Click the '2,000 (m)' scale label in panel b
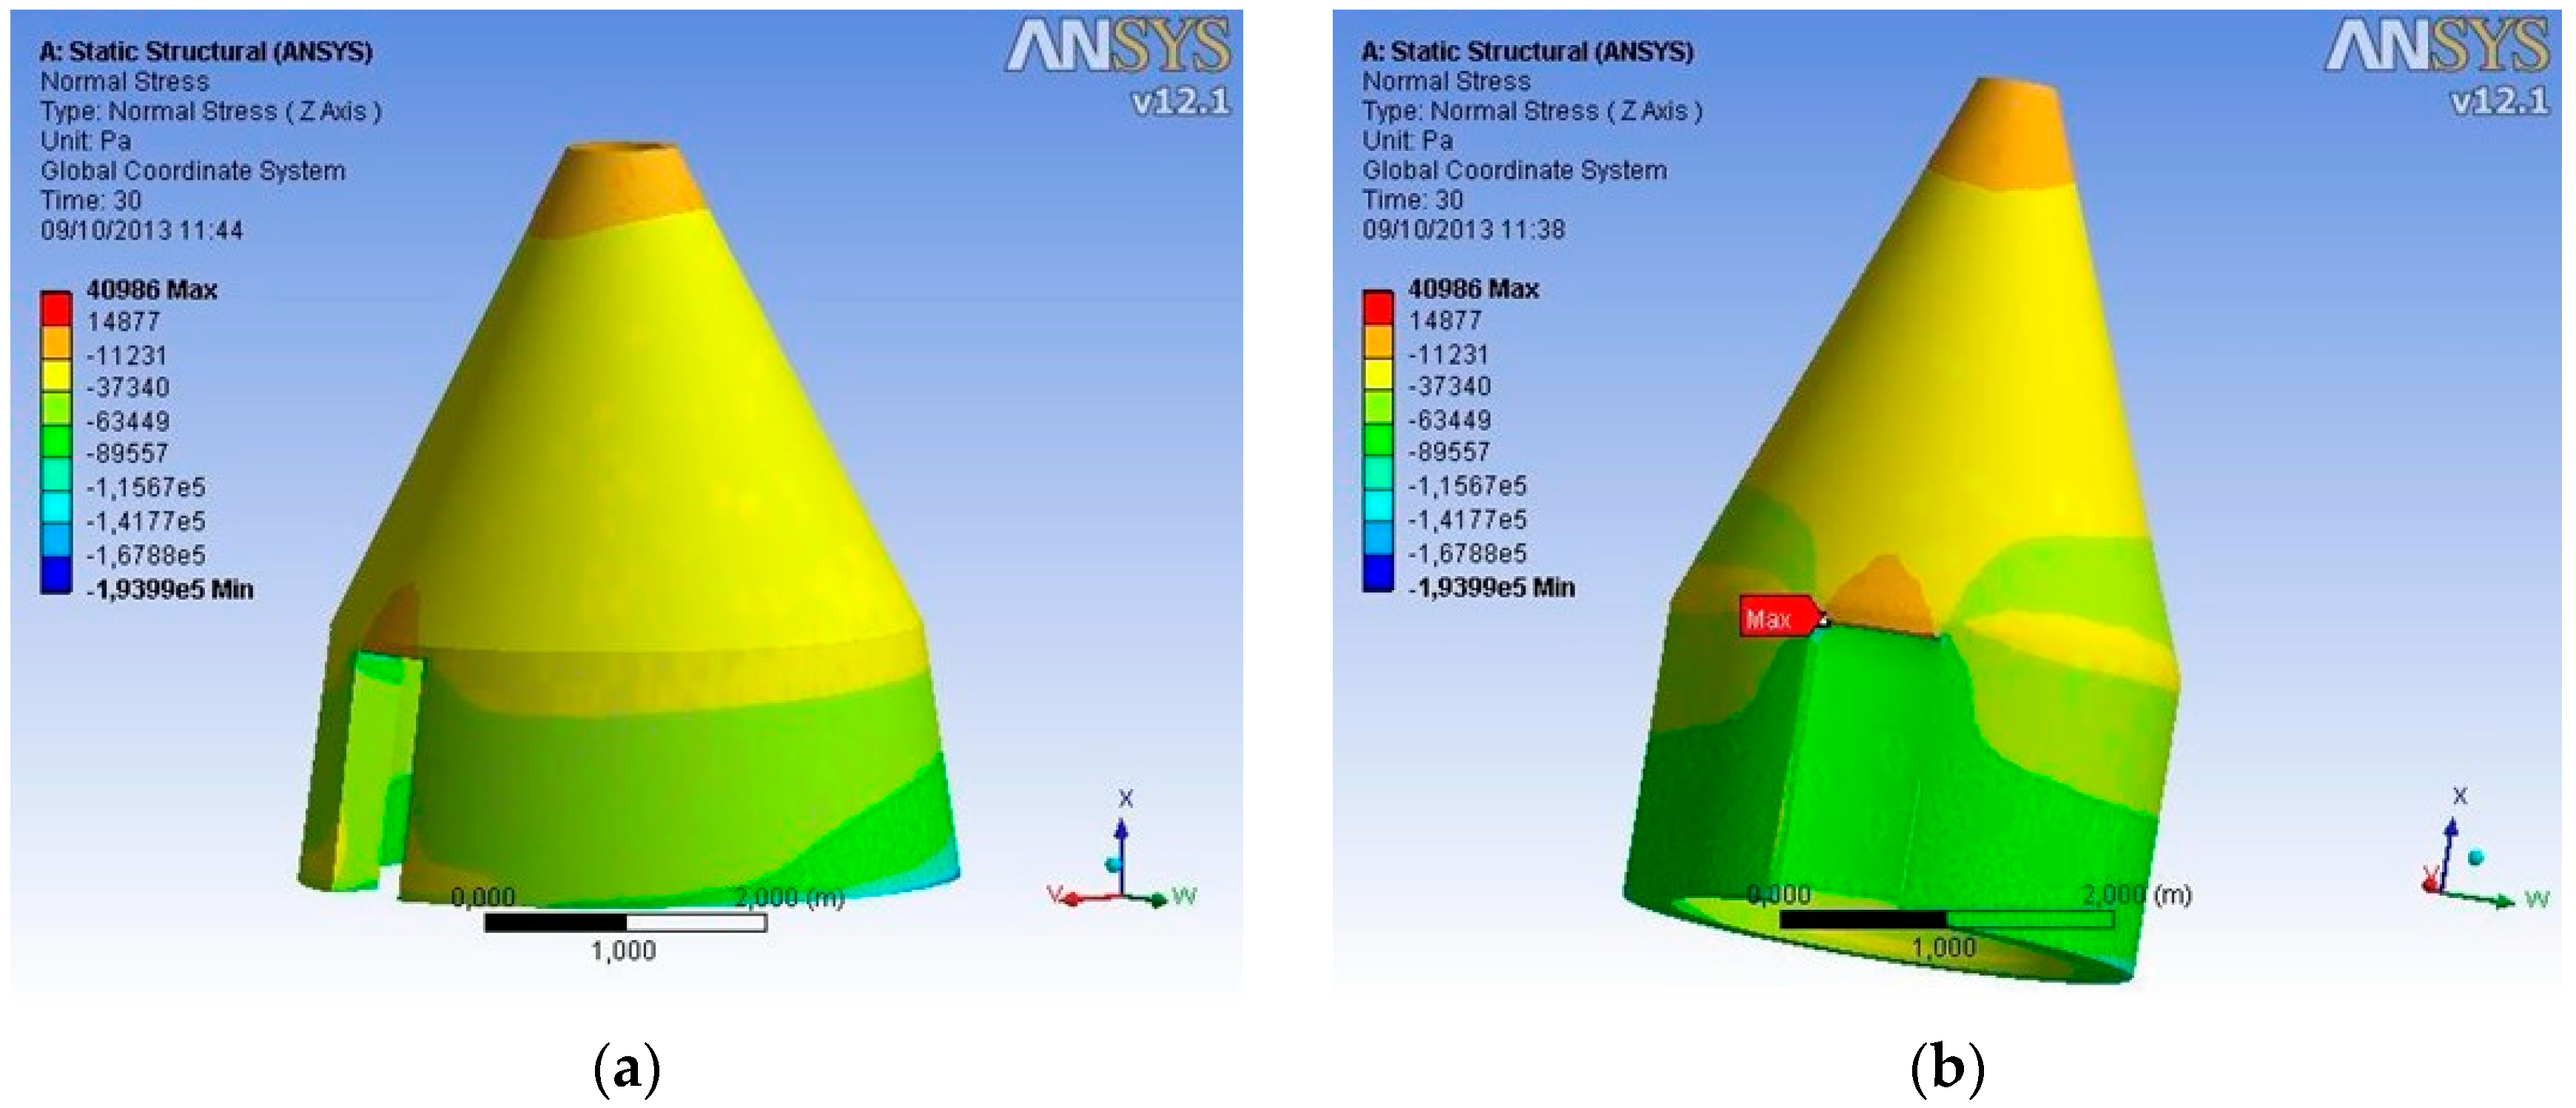This screenshot has width=2576, height=1108. 2138,894
